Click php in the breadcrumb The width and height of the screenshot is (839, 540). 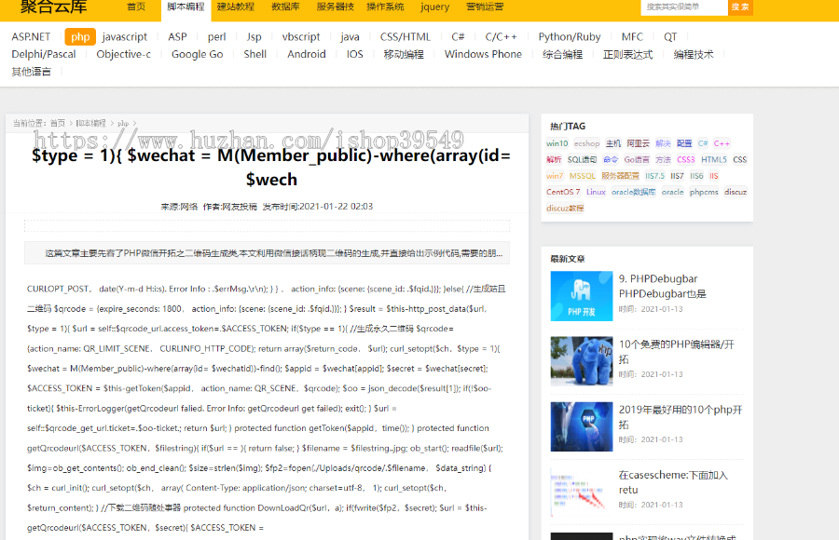123,123
